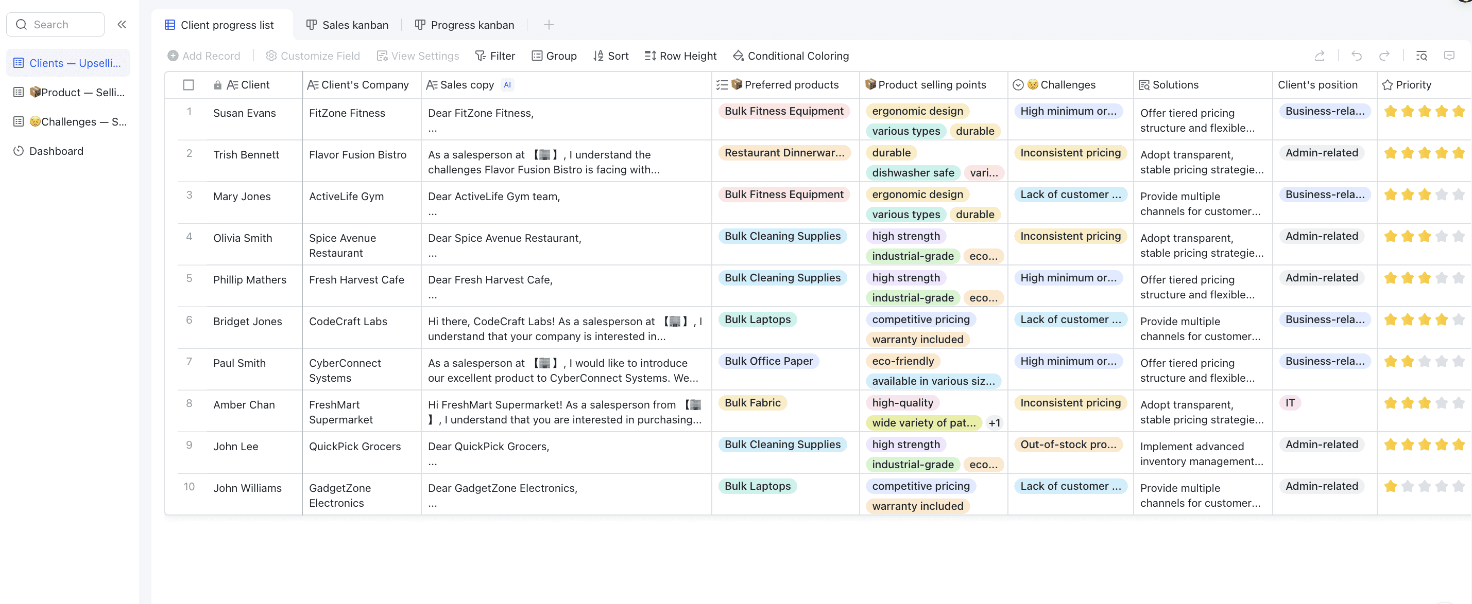
Task: Click the Bulk Laptops tag for Bridget Jones
Action: [757, 319]
